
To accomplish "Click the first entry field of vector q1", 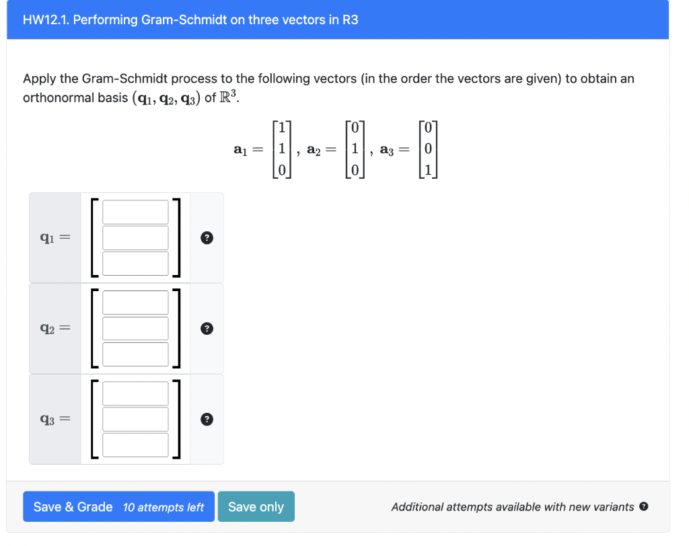I will 135,211.
